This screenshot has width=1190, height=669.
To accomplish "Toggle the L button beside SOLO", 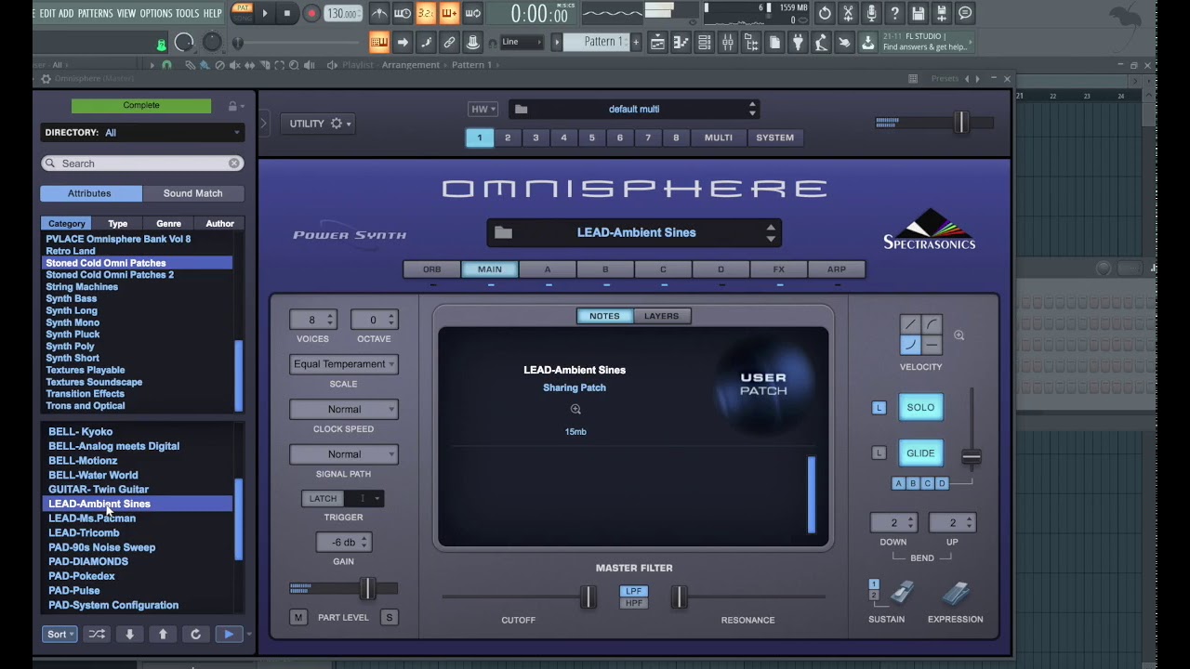I will pos(879,408).
